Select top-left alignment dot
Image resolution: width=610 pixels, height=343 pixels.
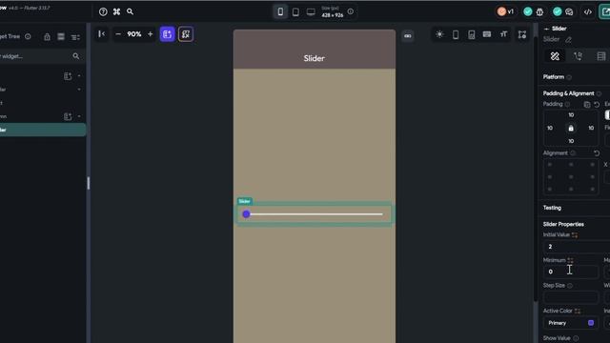[x=550, y=165]
